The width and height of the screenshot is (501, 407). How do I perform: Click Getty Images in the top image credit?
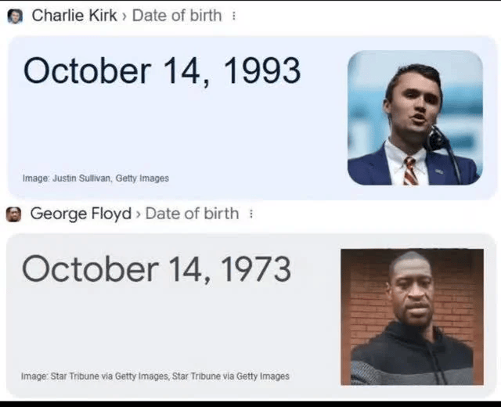pos(142,178)
